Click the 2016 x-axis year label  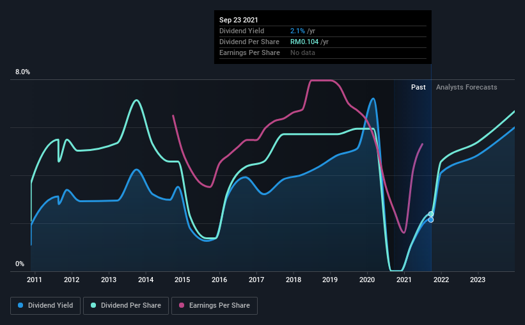[219, 280]
